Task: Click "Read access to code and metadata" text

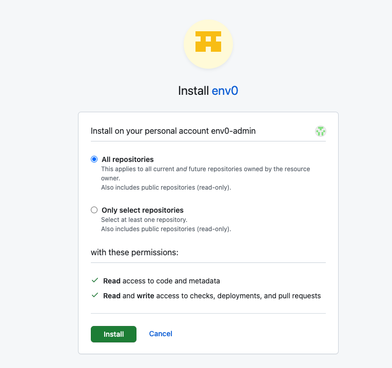Action: [x=162, y=281]
